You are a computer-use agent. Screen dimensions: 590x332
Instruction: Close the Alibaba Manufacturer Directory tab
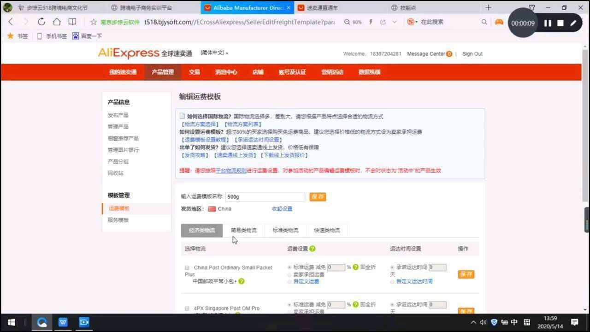point(289,8)
